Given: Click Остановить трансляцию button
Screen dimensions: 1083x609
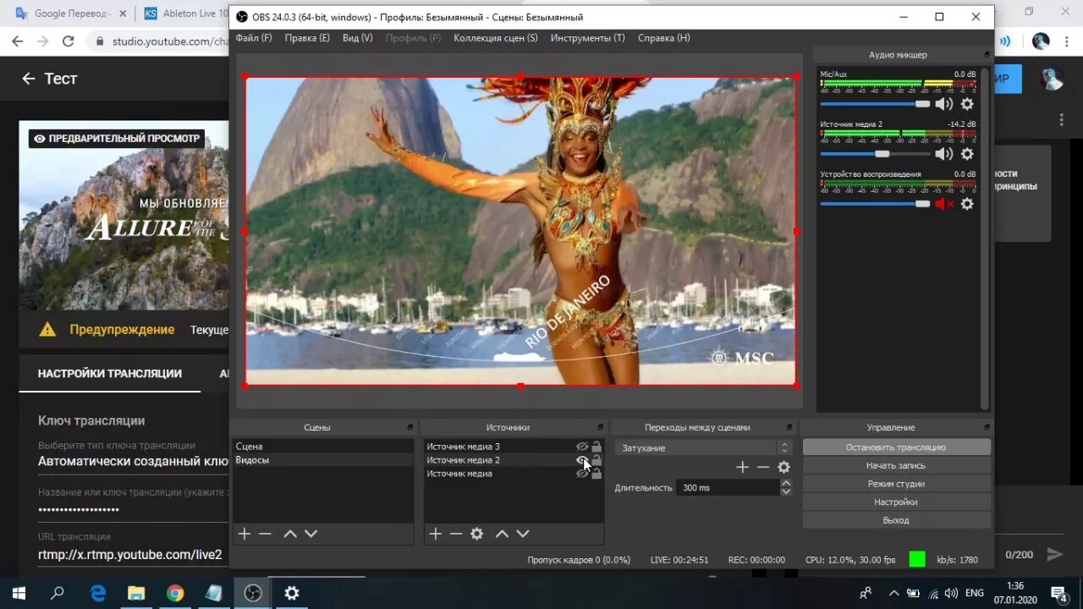Looking at the screenshot, I should coord(896,447).
